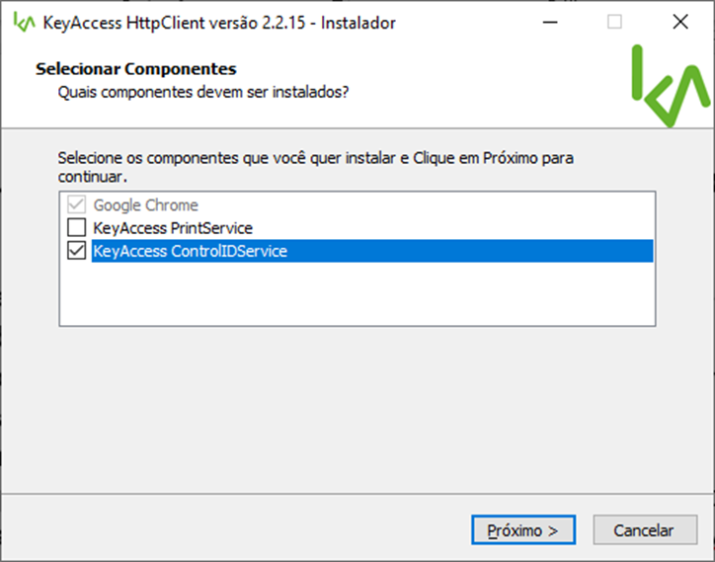Click the highlighted KeyAccess ControlIDService row
715x562 pixels.
(372, 251)
